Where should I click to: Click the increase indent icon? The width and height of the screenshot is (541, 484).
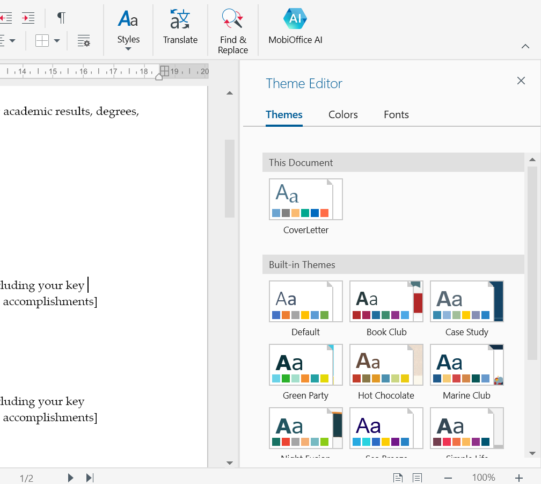click(28, 18)
